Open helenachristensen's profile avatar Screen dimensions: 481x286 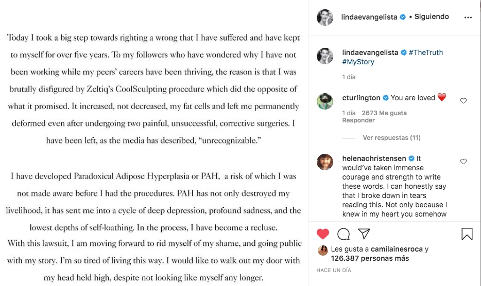coord(325,162)
